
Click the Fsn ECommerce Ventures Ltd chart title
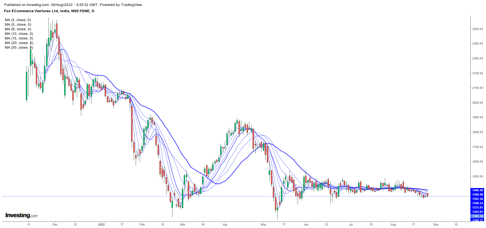pyautogui.click(x=49, y=11)
